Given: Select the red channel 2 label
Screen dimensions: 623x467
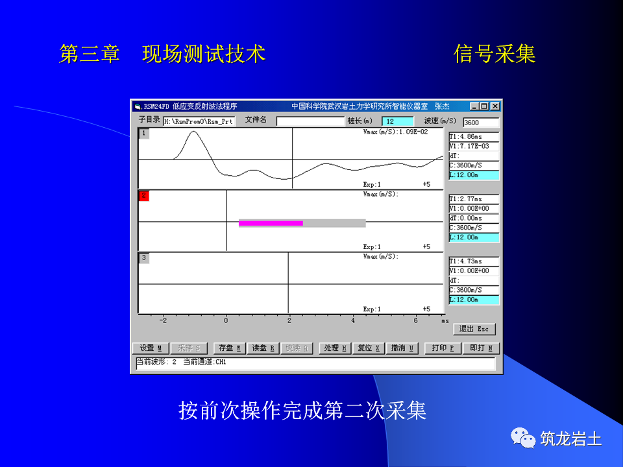Looking at the screenshot, I should pyautogui.click(x=144, y=196).
